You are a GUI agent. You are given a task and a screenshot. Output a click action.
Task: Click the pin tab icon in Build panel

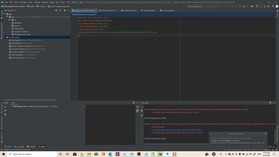5,111
